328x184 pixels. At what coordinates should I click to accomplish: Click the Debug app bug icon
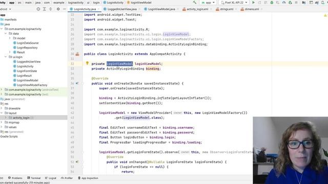272,3
